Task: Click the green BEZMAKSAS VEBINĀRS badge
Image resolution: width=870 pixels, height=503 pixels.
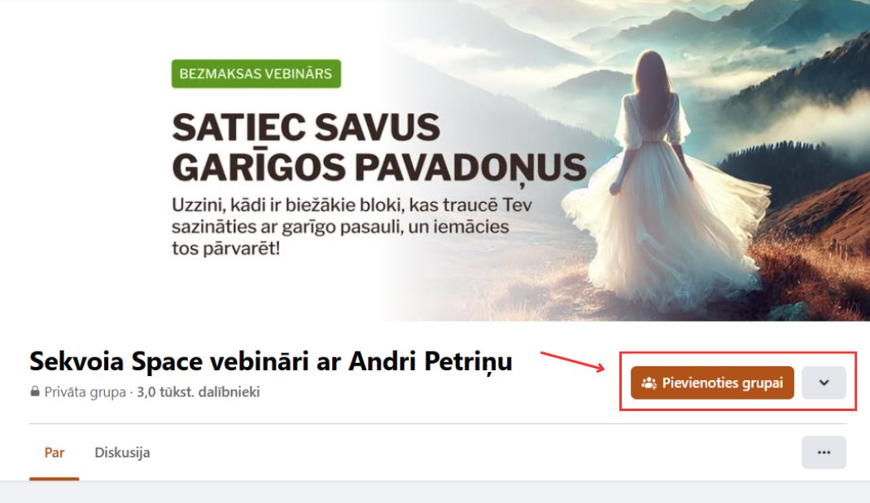Action: 256,74
